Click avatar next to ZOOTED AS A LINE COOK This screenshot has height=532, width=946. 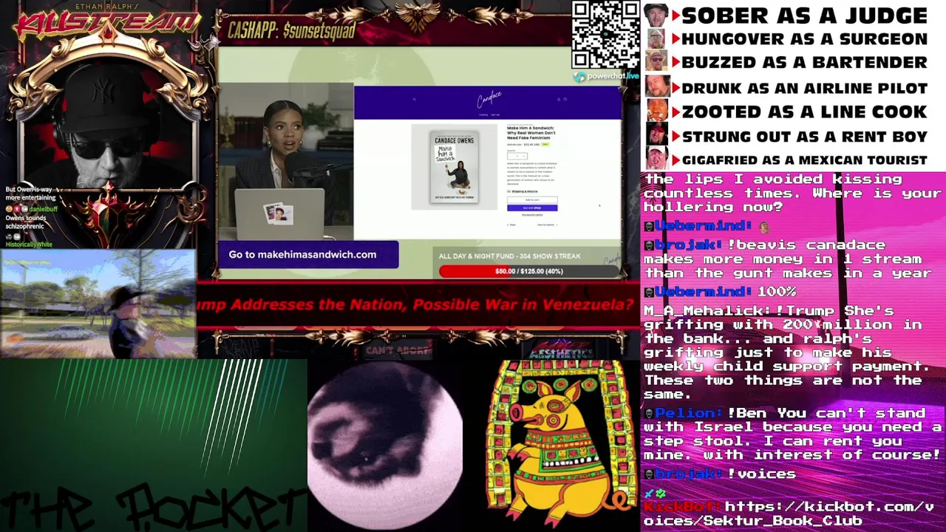coord(657,111)
